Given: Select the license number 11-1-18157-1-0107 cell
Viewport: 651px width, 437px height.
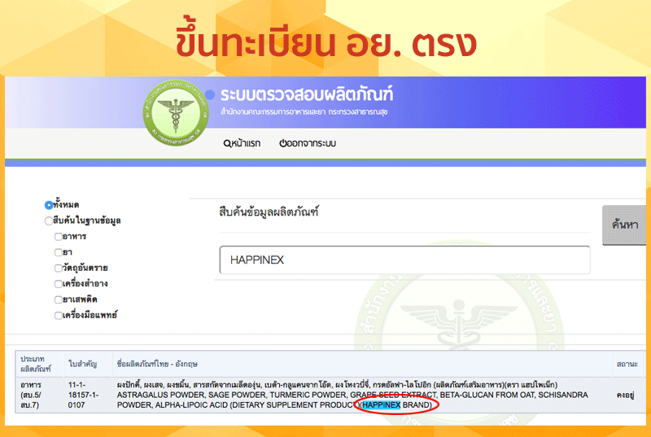Looking at the screenshot, I should point(88,395).
